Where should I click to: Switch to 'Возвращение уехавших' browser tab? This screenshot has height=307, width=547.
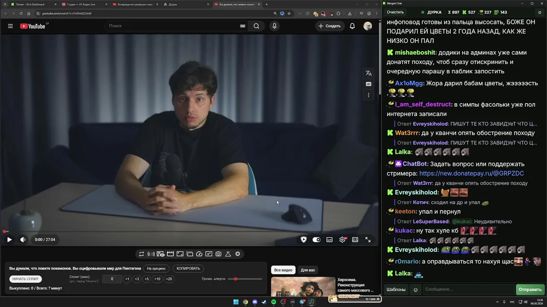(x=135, y=4)
